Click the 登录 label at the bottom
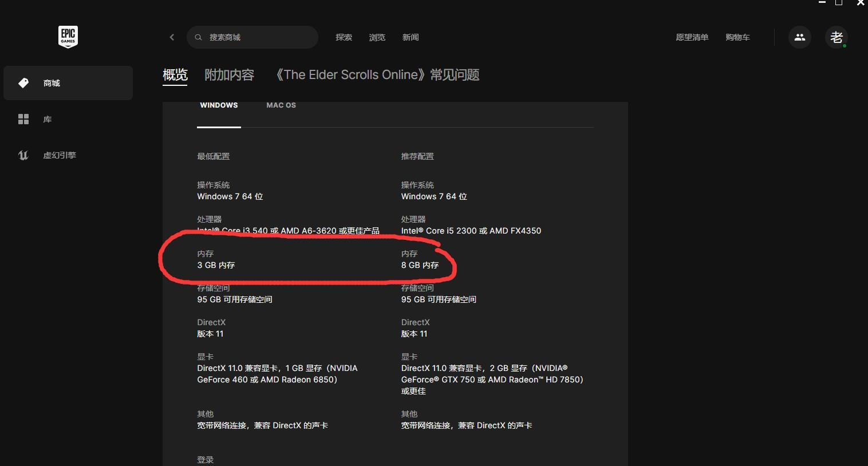The image size is (868, 466). 206,460
